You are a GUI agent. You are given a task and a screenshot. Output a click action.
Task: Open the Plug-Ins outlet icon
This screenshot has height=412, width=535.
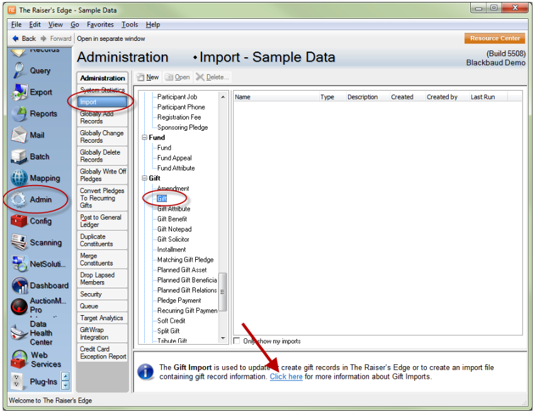(16, 381)
